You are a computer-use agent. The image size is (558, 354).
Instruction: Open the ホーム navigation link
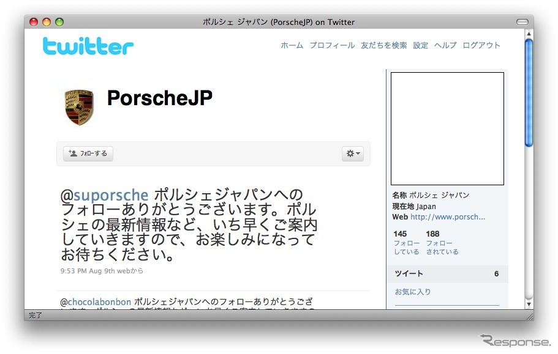tap(292, 45)
